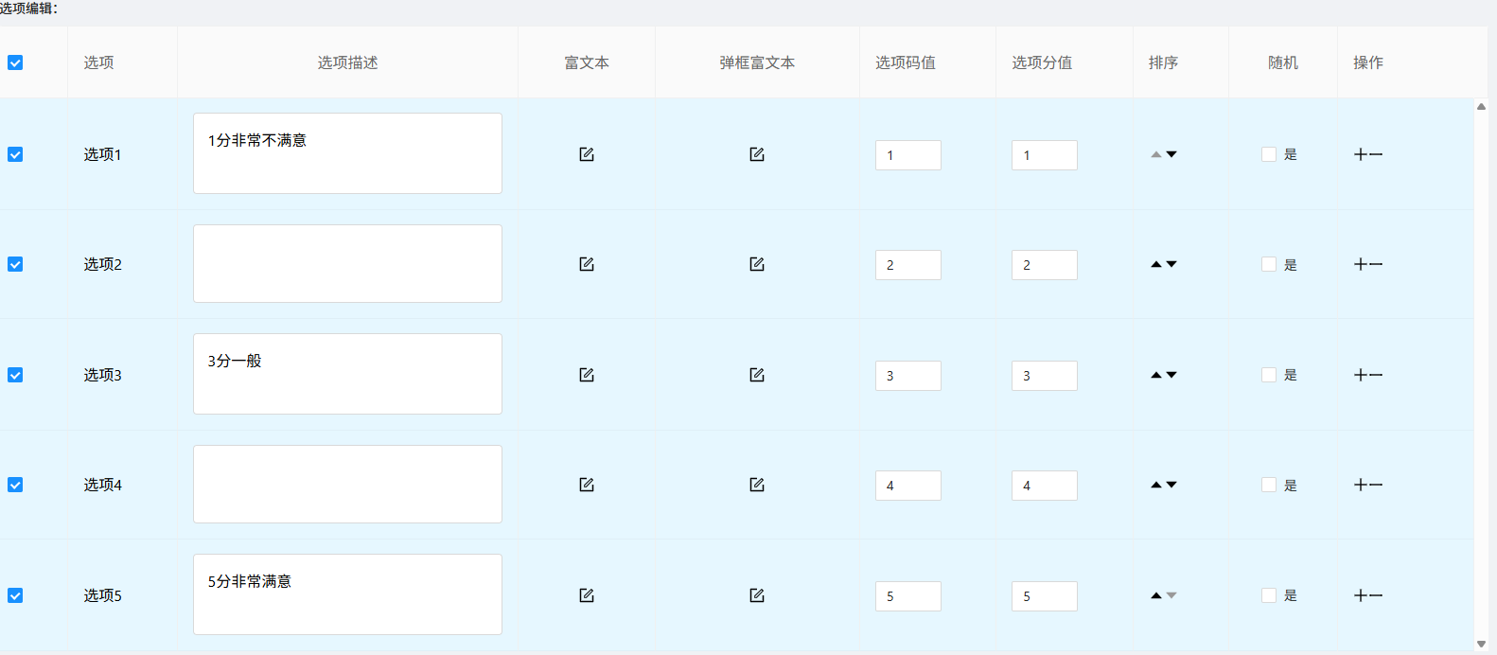Move 选项3 down with sort arrow
This screenshot has width=1497, height=655.
(x=1171, y=375)
